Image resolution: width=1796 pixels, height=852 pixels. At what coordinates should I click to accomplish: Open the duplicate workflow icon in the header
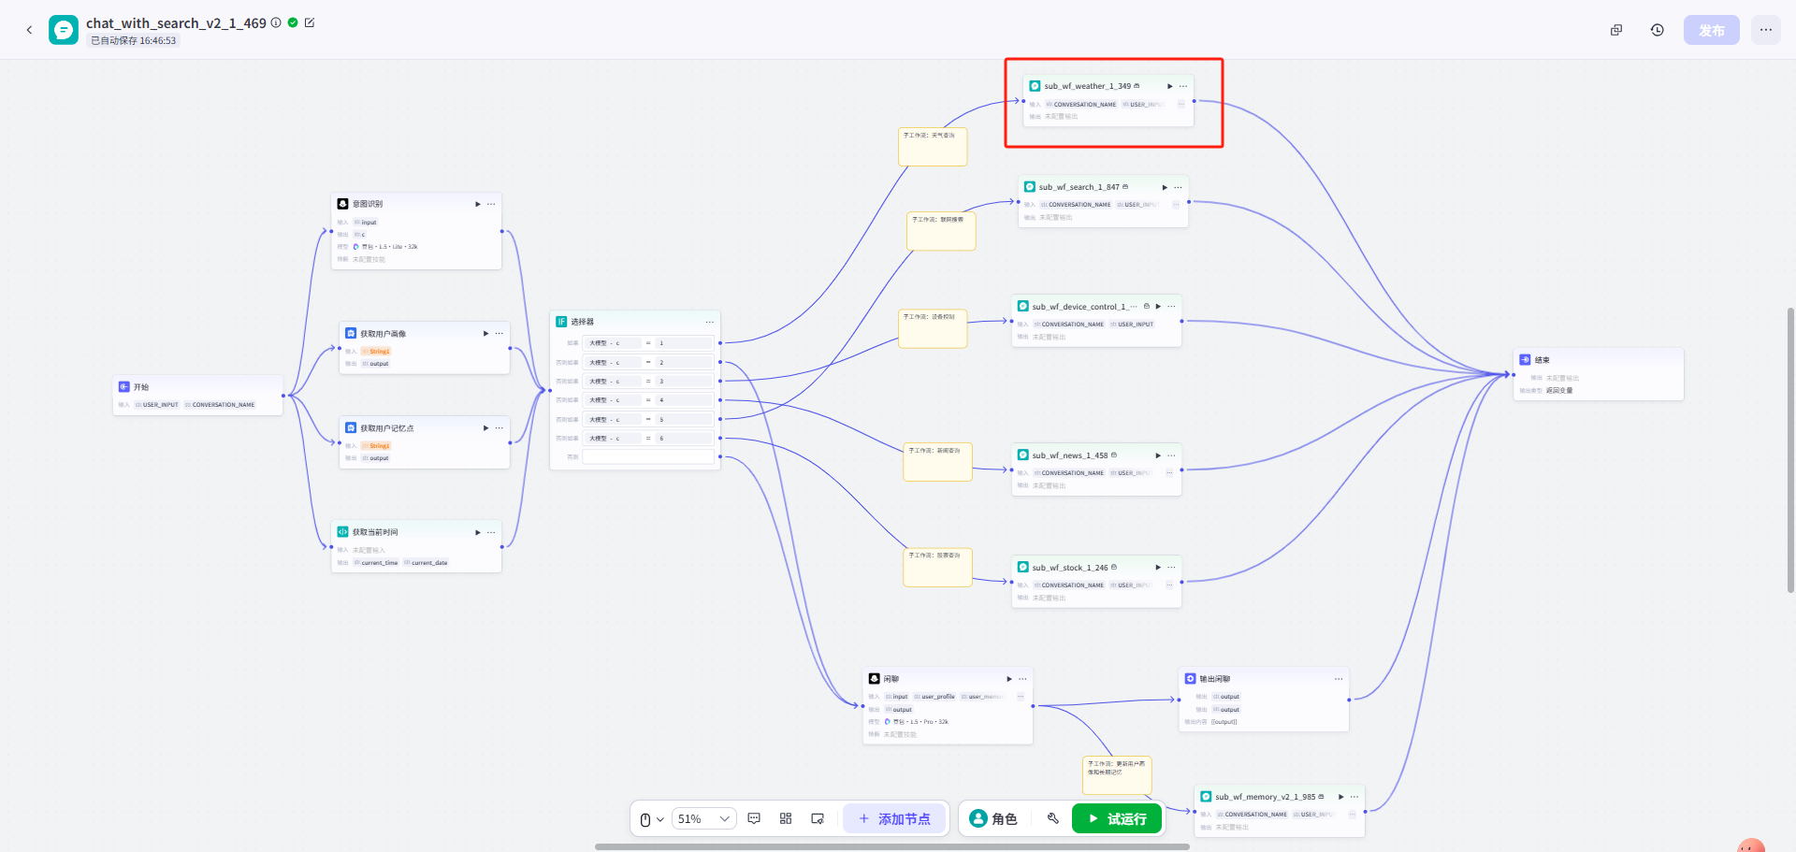pyautogui.click(x=1616, y=30)
